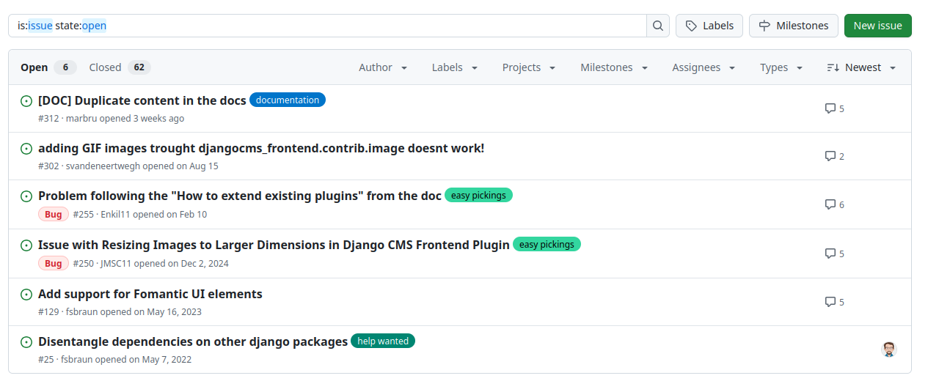The width and height of the screenshot is (939, 381).
Task: Click fsbraun author on issue #25
Action: click(x=76, y=360)
